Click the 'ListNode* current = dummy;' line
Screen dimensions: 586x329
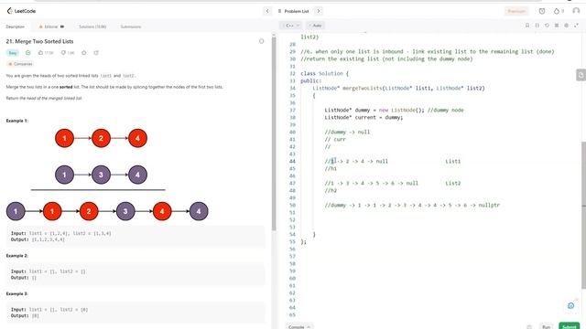coord(364,118)
